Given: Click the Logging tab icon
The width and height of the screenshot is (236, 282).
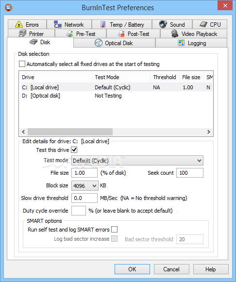Looking at the screenshot, I should [181, 43].
